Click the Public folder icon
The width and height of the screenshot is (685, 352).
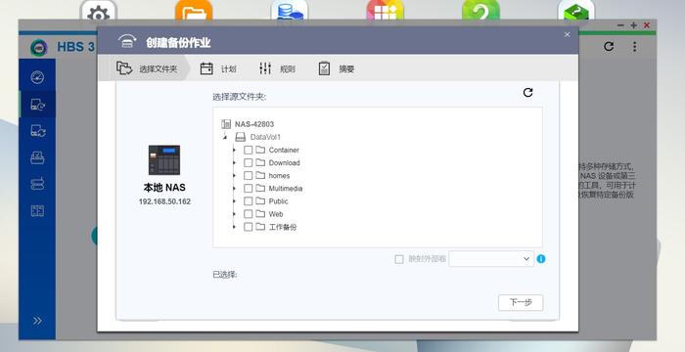[x=260, y=200]
